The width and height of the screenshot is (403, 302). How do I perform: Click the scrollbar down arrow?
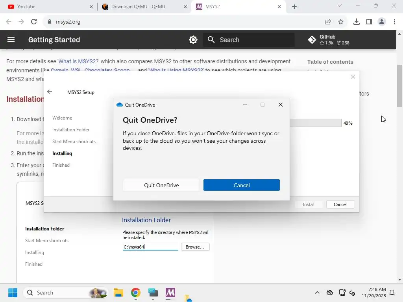[x=399, y=280]
